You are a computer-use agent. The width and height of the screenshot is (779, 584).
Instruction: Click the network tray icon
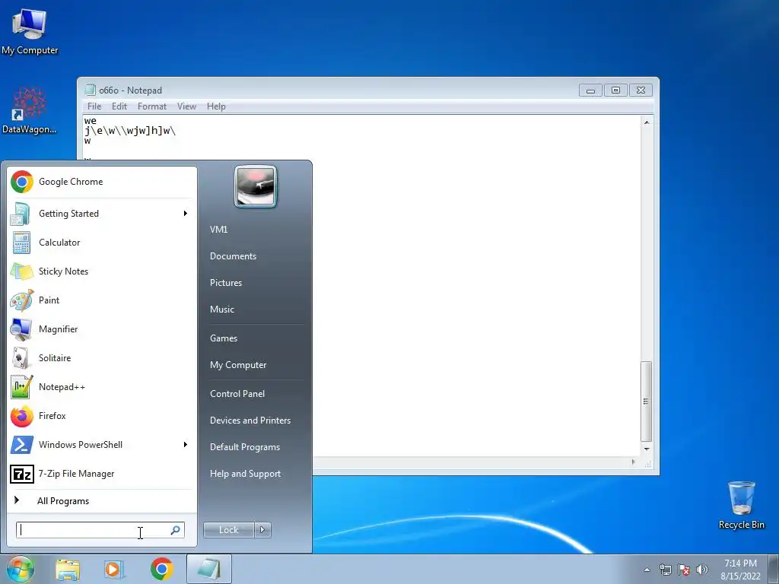coord(665,570)
